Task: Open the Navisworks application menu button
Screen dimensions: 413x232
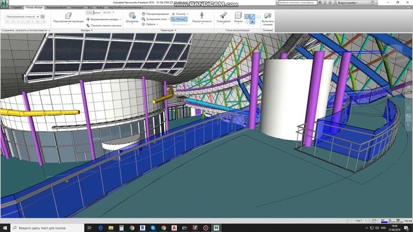Action: [5, 4]
